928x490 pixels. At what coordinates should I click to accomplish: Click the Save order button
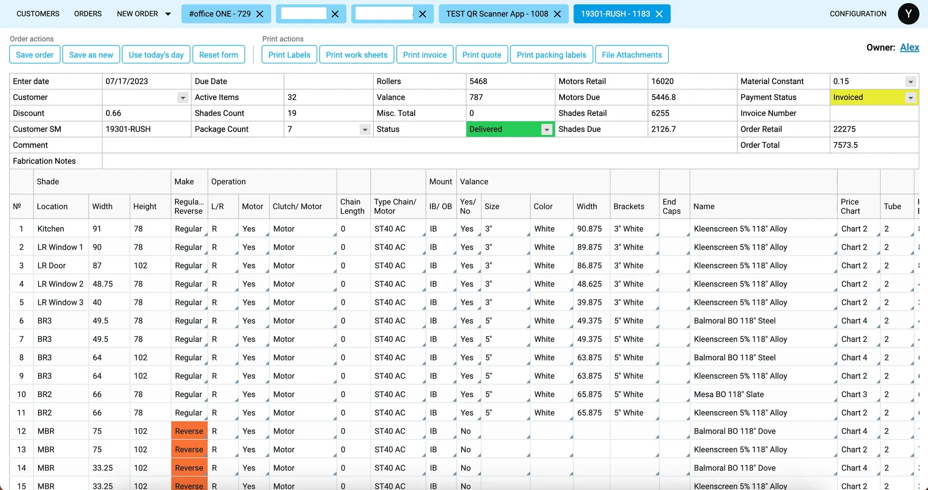[34, 55]
